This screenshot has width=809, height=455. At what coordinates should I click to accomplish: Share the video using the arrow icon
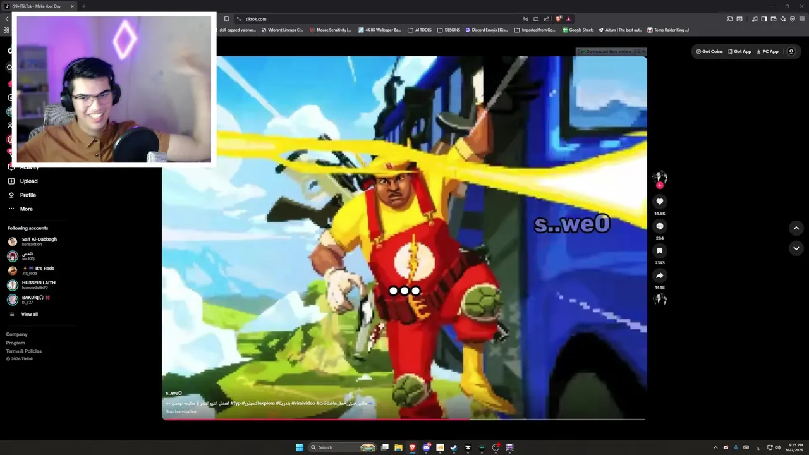click(659, 276)
